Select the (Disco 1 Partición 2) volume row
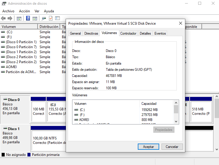The width and height of the screenshot is (219, 165). click(33, 52)
